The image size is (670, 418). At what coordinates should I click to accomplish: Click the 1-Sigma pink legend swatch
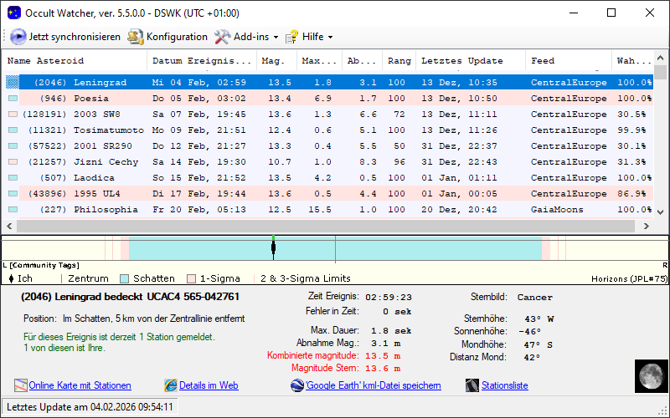pos(192,279)
